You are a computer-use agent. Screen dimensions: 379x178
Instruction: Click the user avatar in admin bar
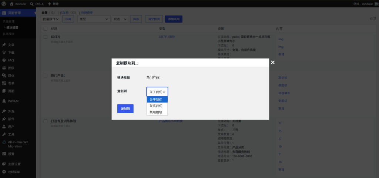pos(376,4)
